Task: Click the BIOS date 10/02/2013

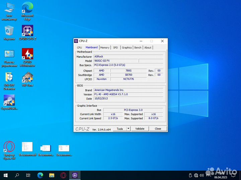Action: point(128,98)
